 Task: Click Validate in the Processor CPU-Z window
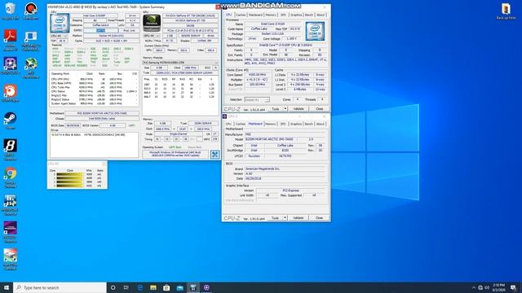299,108
